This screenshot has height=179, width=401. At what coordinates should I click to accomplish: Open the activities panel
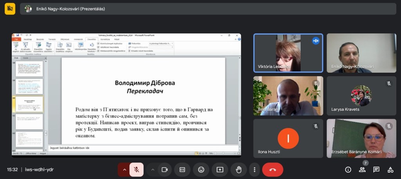(390, 170)
